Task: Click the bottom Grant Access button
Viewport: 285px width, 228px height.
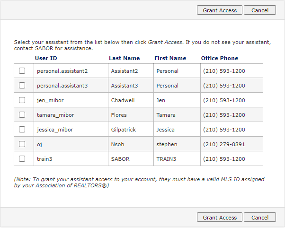Action: (220, 218)
